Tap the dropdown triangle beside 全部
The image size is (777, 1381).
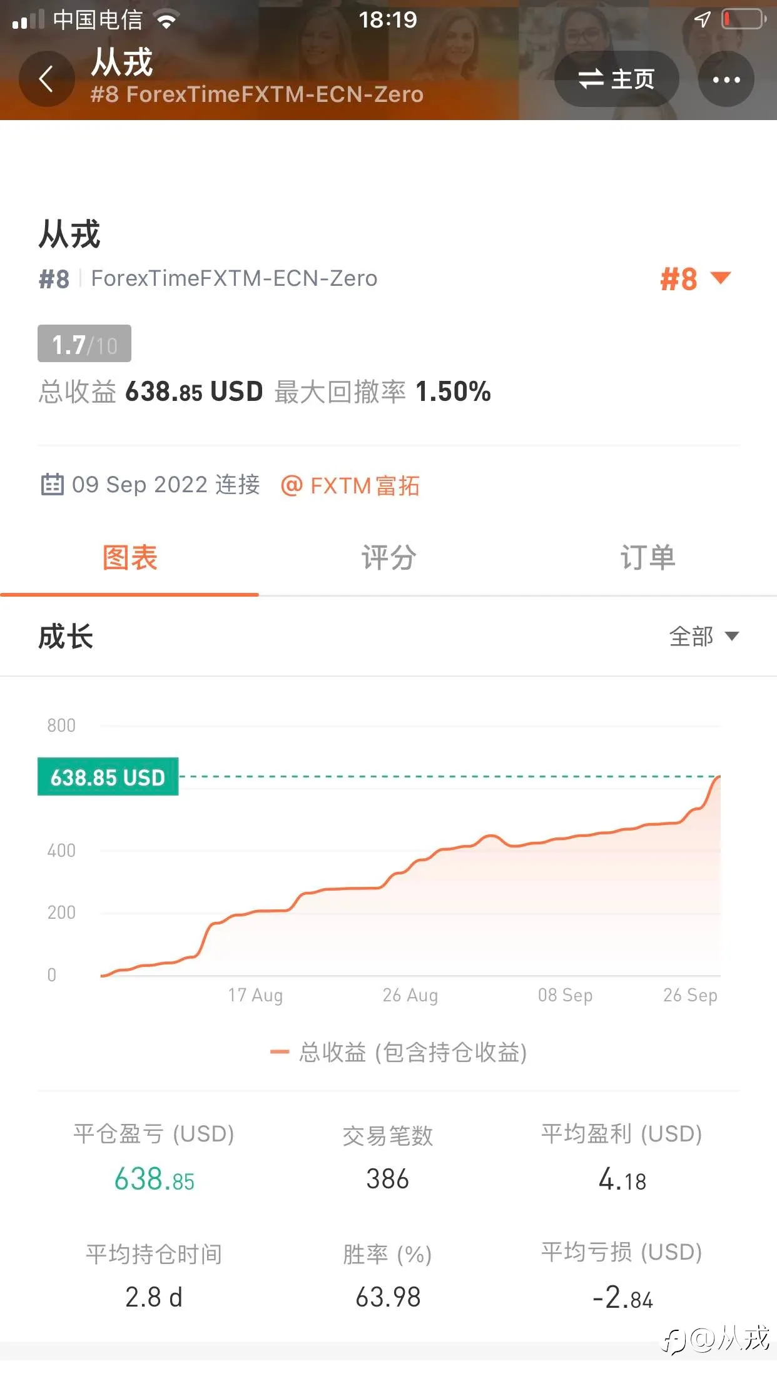coord(731,637)
